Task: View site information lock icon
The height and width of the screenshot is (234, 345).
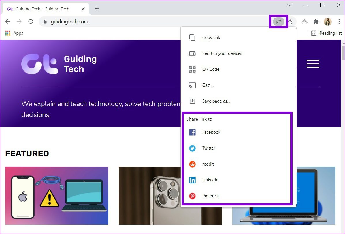Action: coord(45,22)
